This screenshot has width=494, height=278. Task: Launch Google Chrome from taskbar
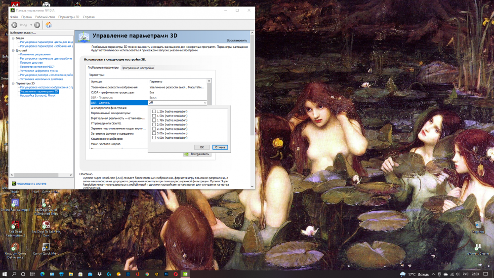(147, 274)
